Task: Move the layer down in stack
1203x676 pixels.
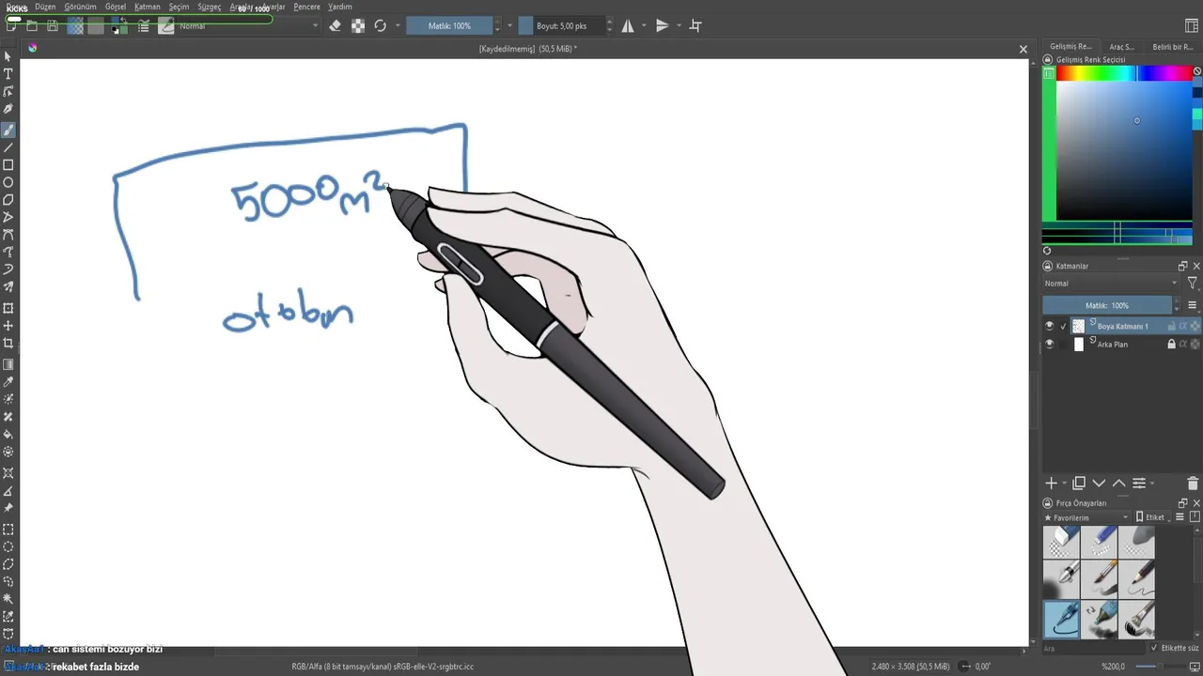Action: (x=1099, y=484)
